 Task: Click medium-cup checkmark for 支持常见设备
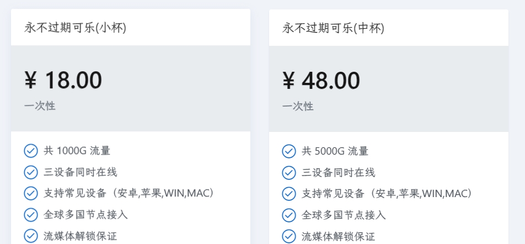[x=288, y=194]
